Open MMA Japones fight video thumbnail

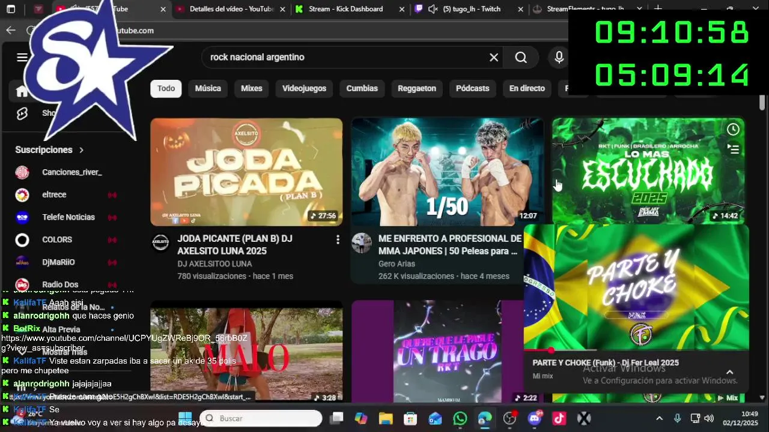click(x=447, y=172)
